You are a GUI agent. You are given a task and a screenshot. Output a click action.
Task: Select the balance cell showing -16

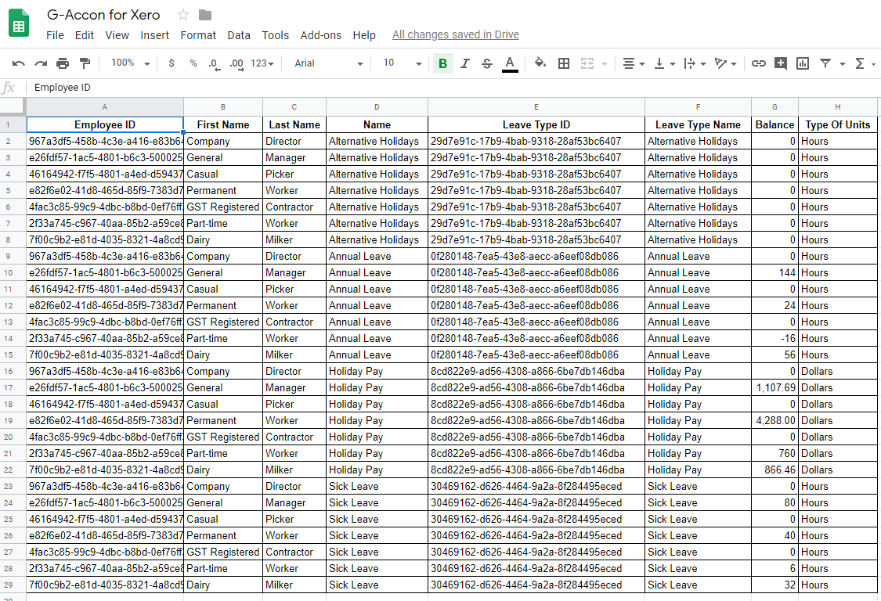point(774,339)
